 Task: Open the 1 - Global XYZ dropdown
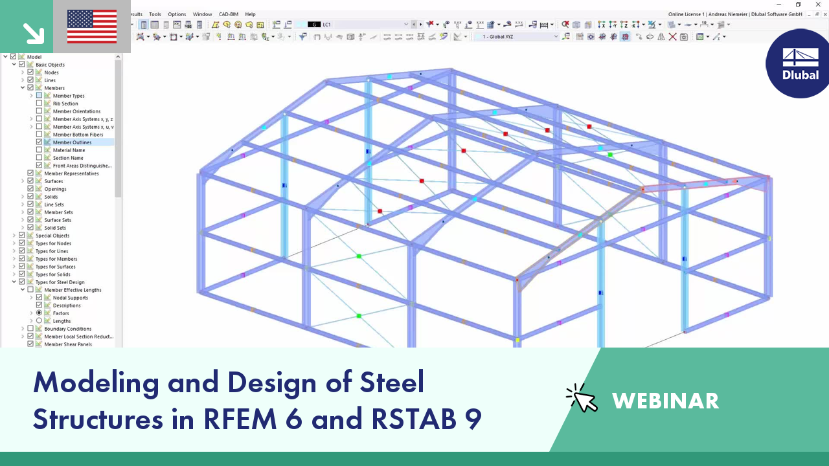click(x=556, y=36)
